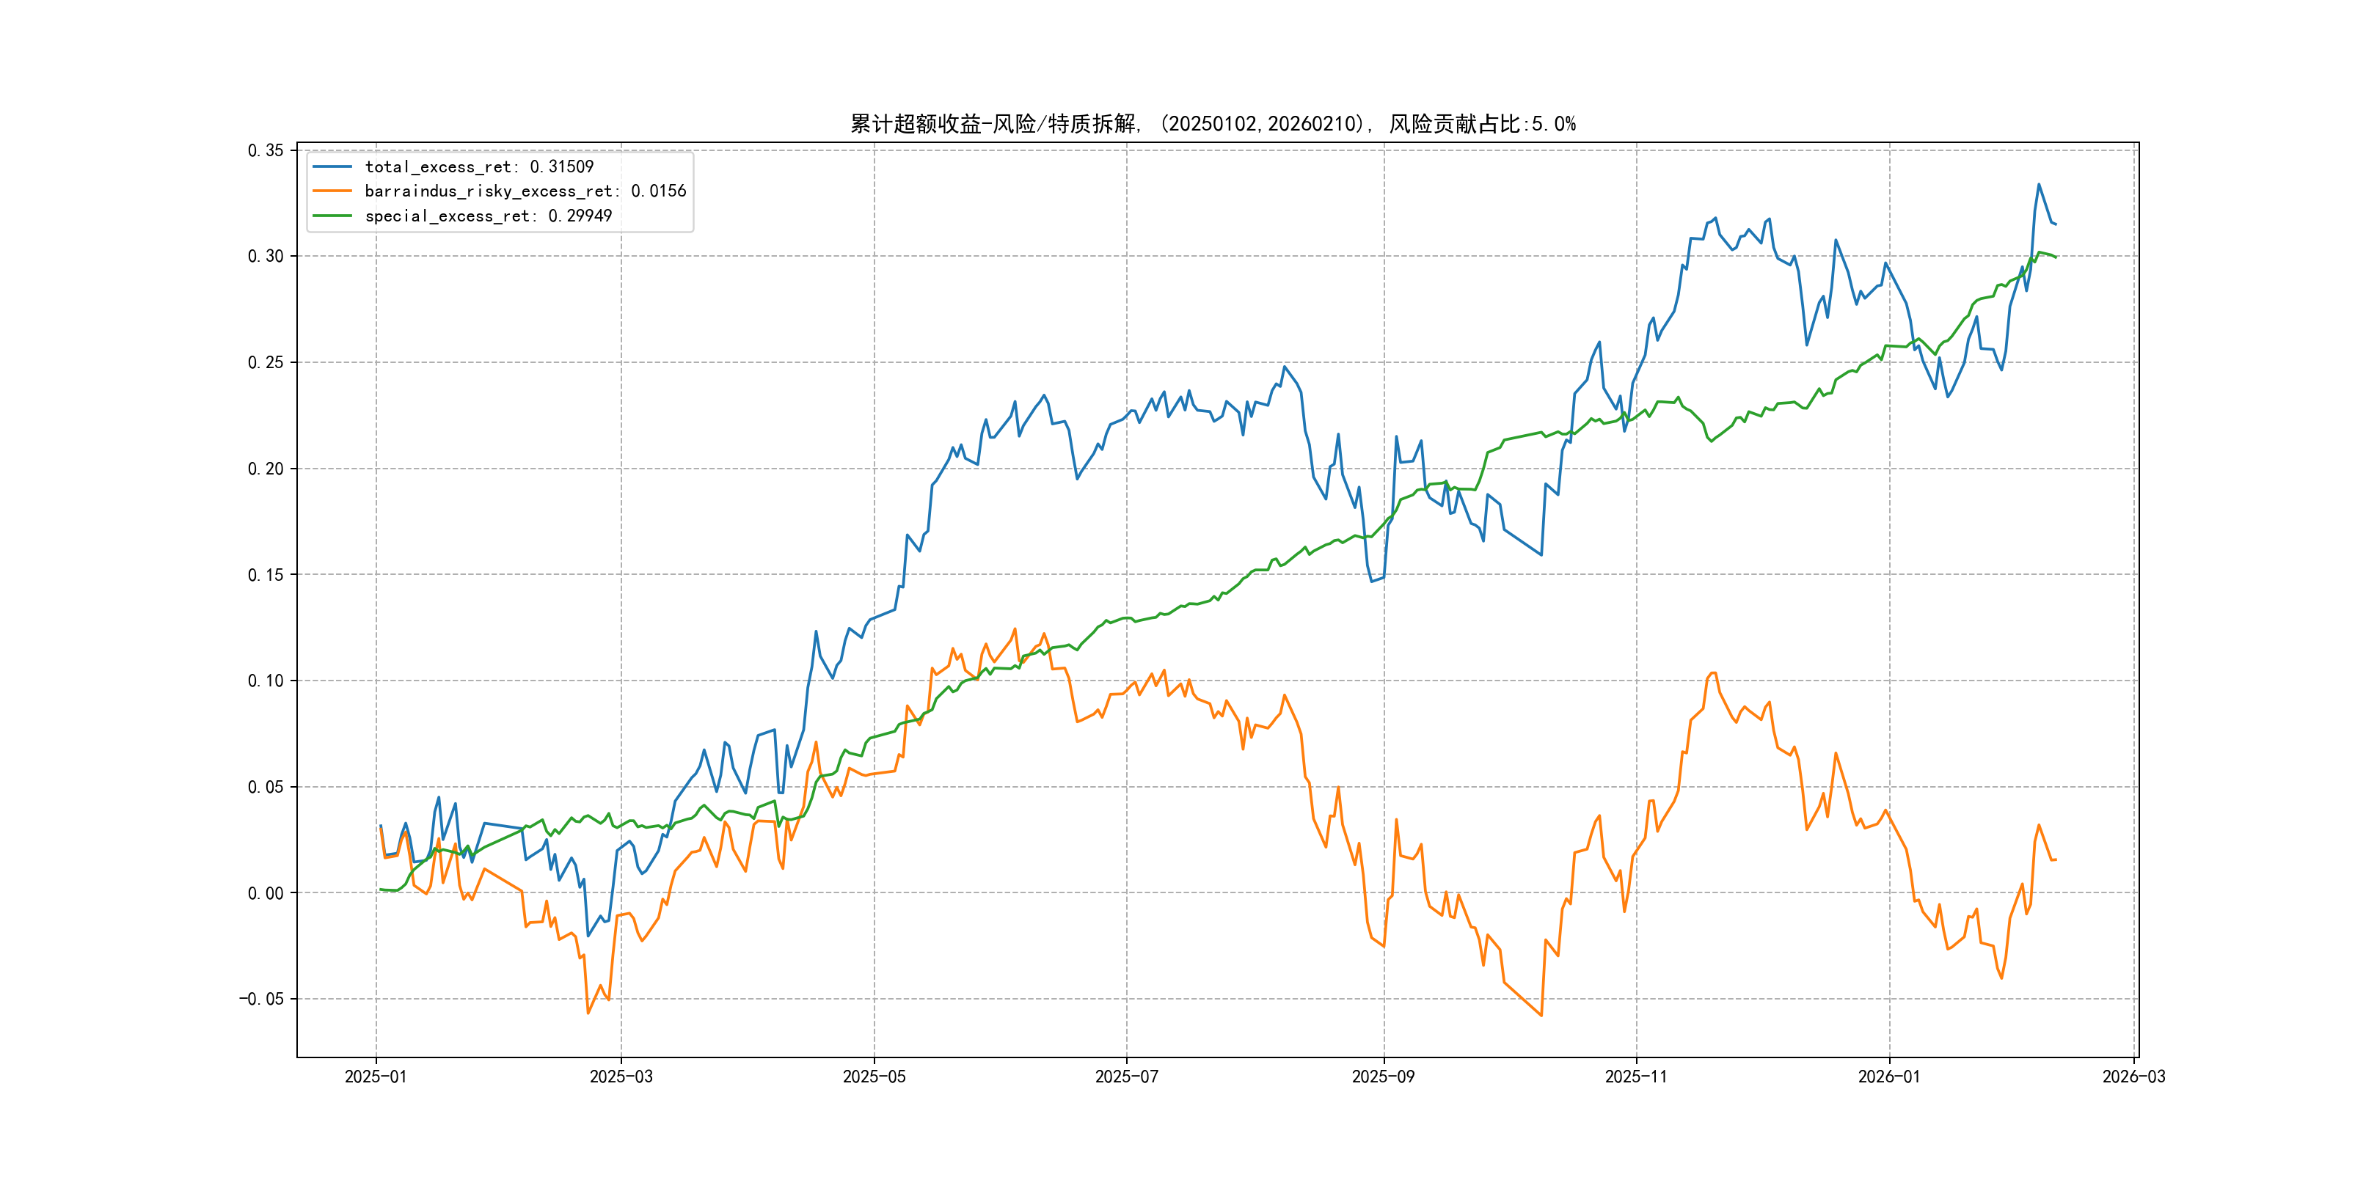2377x1188 pixels.
Task: Click the 2025-05 x-axis tick label
Action: [874, 1077]
